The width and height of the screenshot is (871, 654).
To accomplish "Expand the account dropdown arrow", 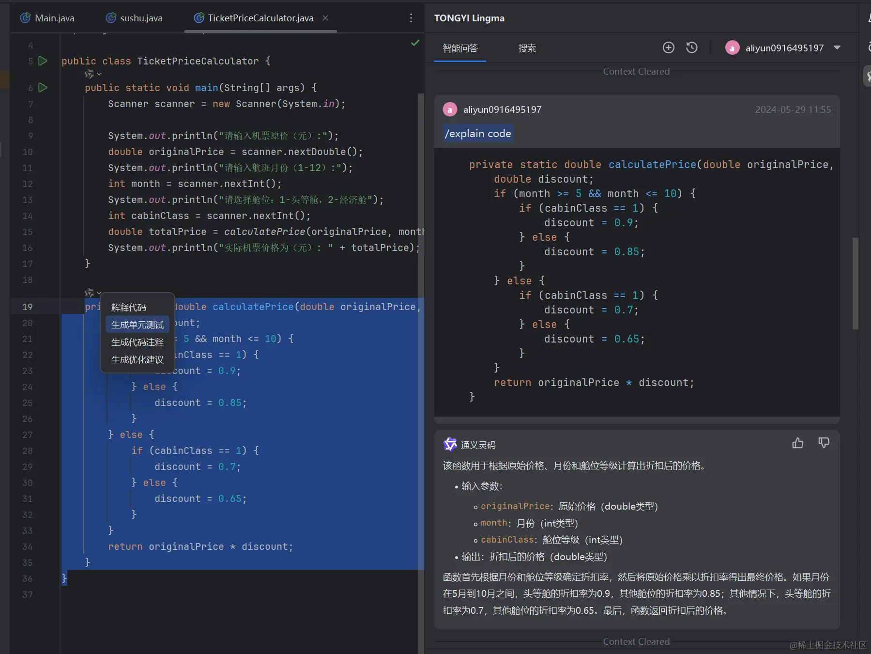I will click(837, 48).
